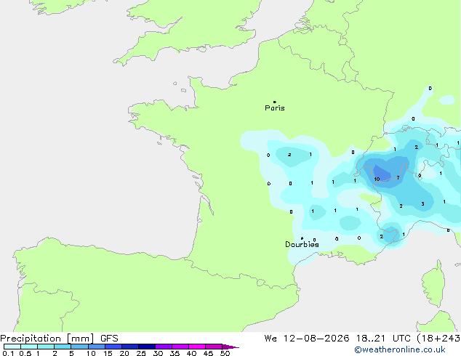This screenshot has height=356, width=461.
Task: Click the '30' legend scale label
Action: pos(158,353)
